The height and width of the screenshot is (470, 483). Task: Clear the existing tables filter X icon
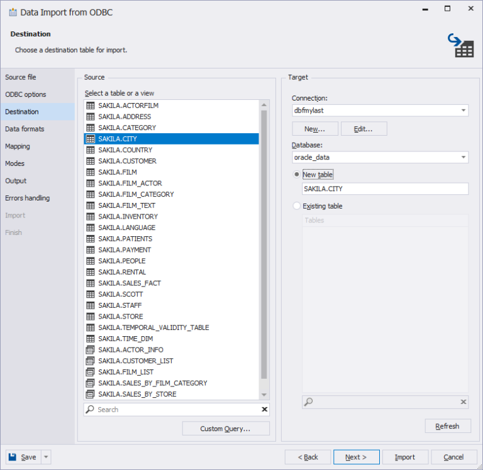pyautogui.click(x=464, y=402)
